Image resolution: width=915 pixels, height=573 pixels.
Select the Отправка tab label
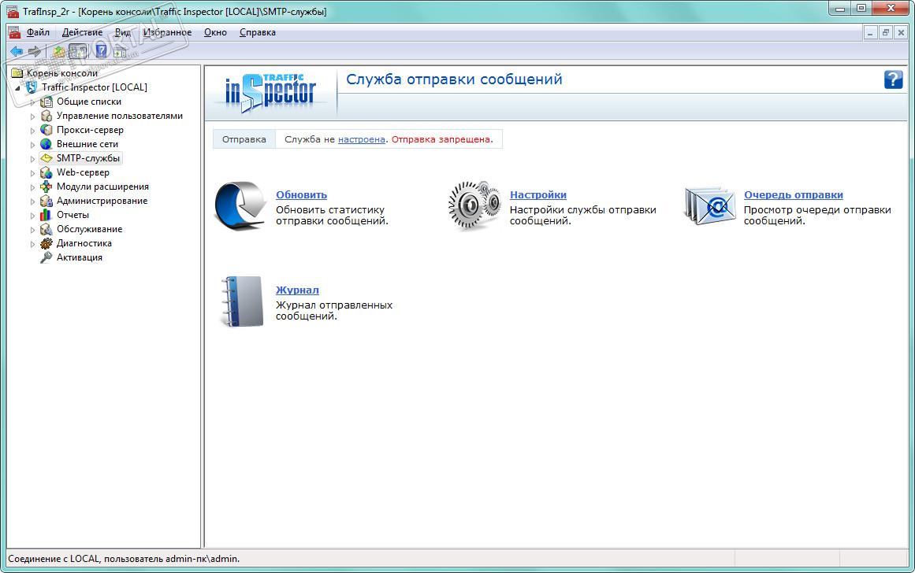pyautogui.click(x=244, y=139)
